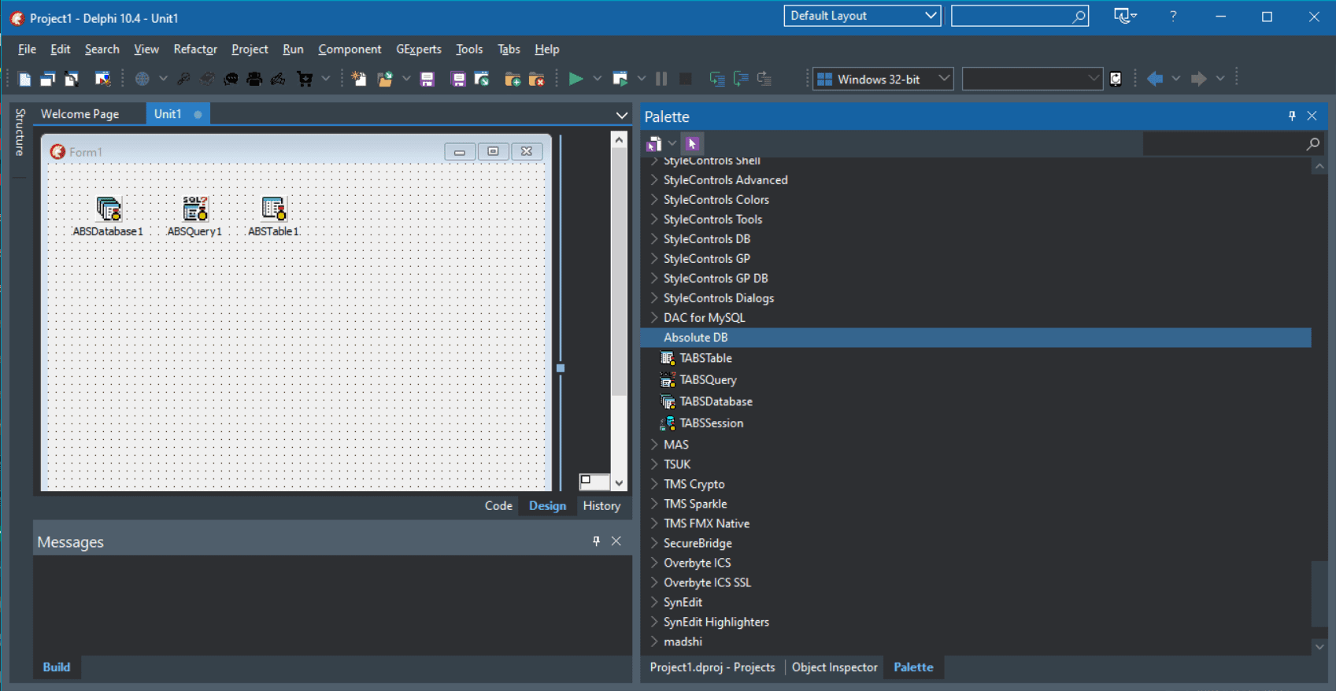Expand the SynEdit Highlighters category
Viewport: 1336px width, 691px height.
654,622
